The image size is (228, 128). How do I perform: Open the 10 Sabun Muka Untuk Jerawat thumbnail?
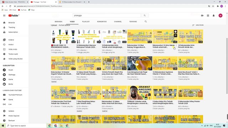point(63,36)
